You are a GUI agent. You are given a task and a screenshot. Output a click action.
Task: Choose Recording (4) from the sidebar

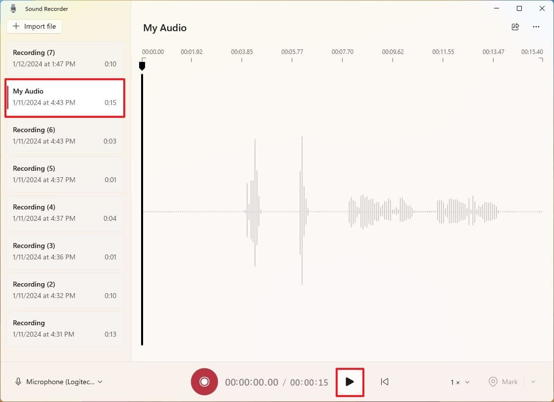coord(64,213)
